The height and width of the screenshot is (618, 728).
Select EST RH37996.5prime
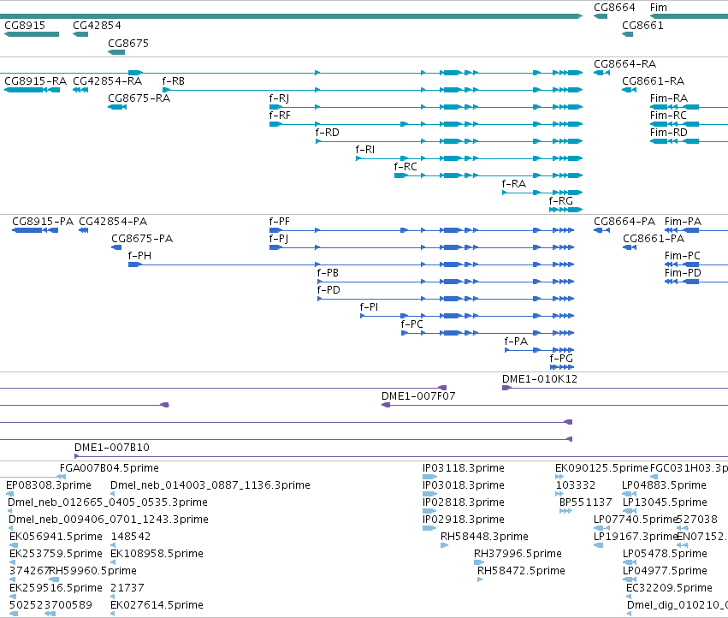click(518, 554)
